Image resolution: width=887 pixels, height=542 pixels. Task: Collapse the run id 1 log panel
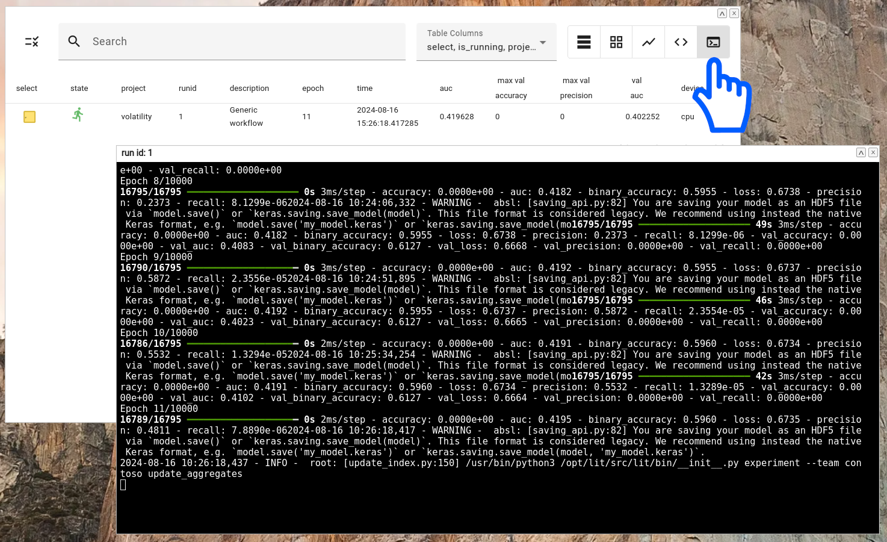point(861,152)
